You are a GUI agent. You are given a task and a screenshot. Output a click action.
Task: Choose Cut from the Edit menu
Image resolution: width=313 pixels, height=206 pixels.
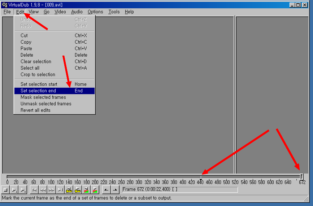coord(55,35)
